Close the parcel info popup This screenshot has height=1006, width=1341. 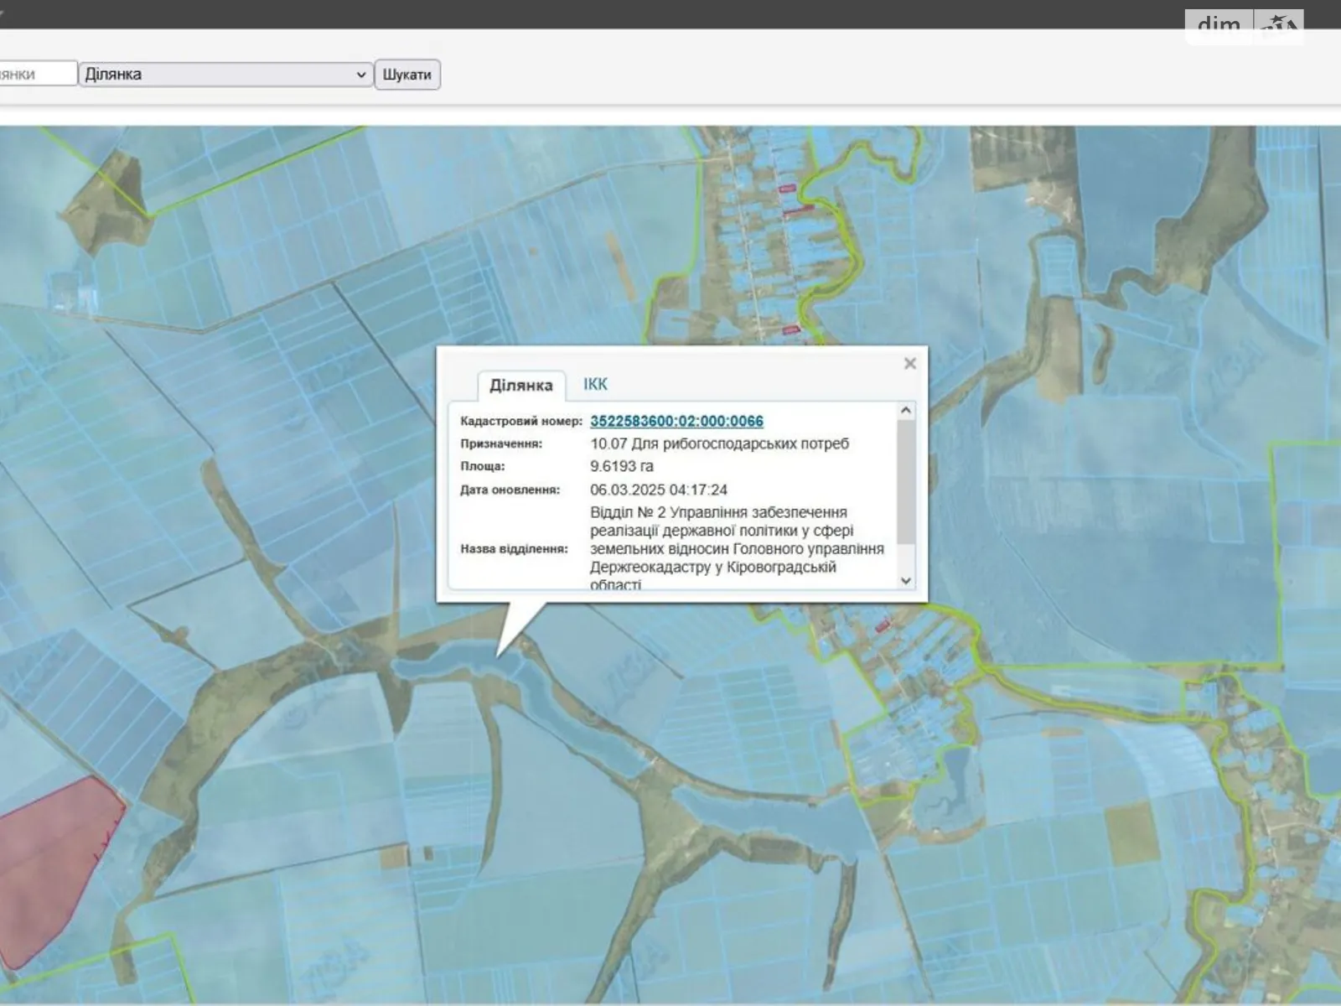click(x=909, y=363)
